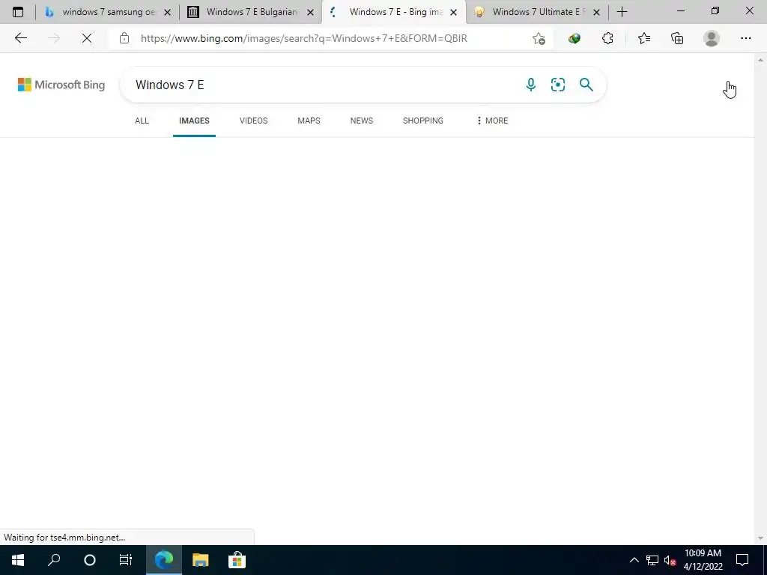Open File Explorer from taskbar
Viewport: 767px width, 575px height.
(x=200, y=560)
